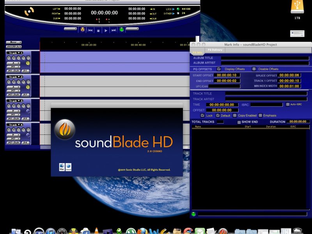Screen dimensions: 312x234
Task: Click the orange Sonic Studio swirl logo
Action: [29, 11]
